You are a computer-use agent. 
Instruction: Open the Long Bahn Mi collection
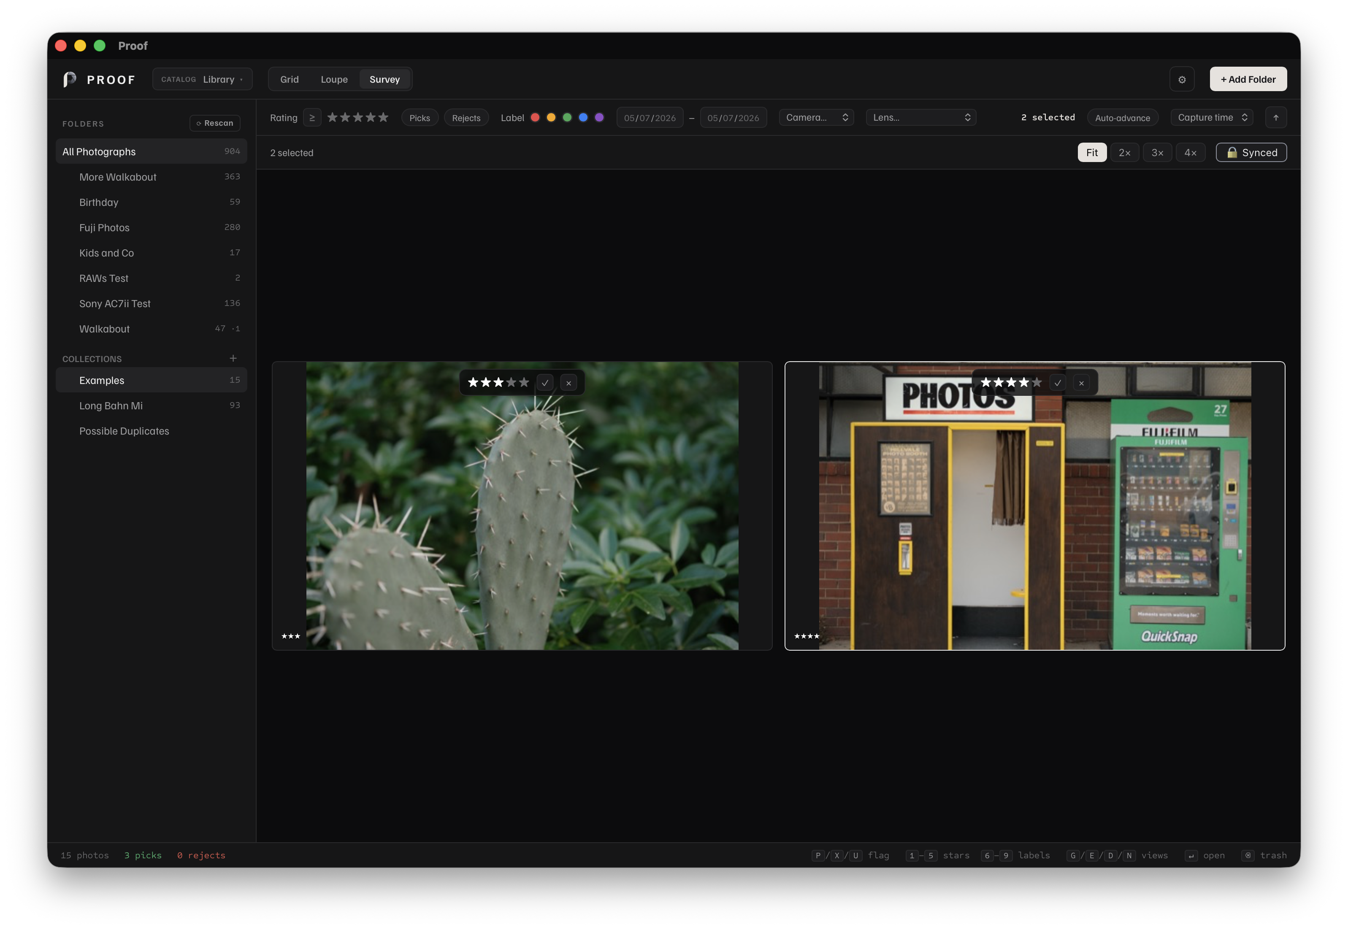click(x=152, y=406)
